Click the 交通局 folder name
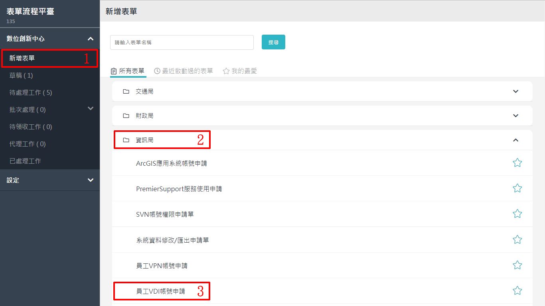Screen dimensions: 545x306 [x=144, y=91]
